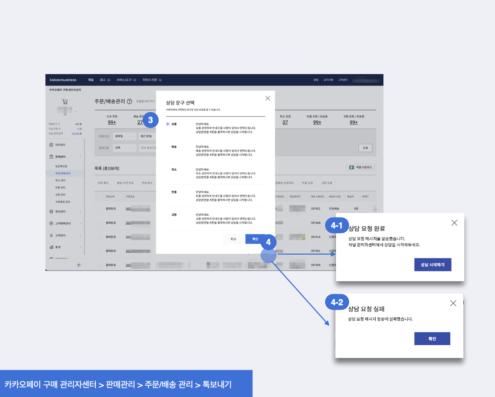Click the 취소 요청 07 count

[285, 122]
